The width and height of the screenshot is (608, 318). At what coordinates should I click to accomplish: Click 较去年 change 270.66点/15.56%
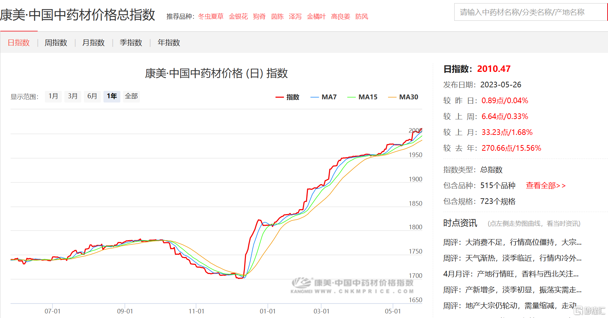coord(511,148)
